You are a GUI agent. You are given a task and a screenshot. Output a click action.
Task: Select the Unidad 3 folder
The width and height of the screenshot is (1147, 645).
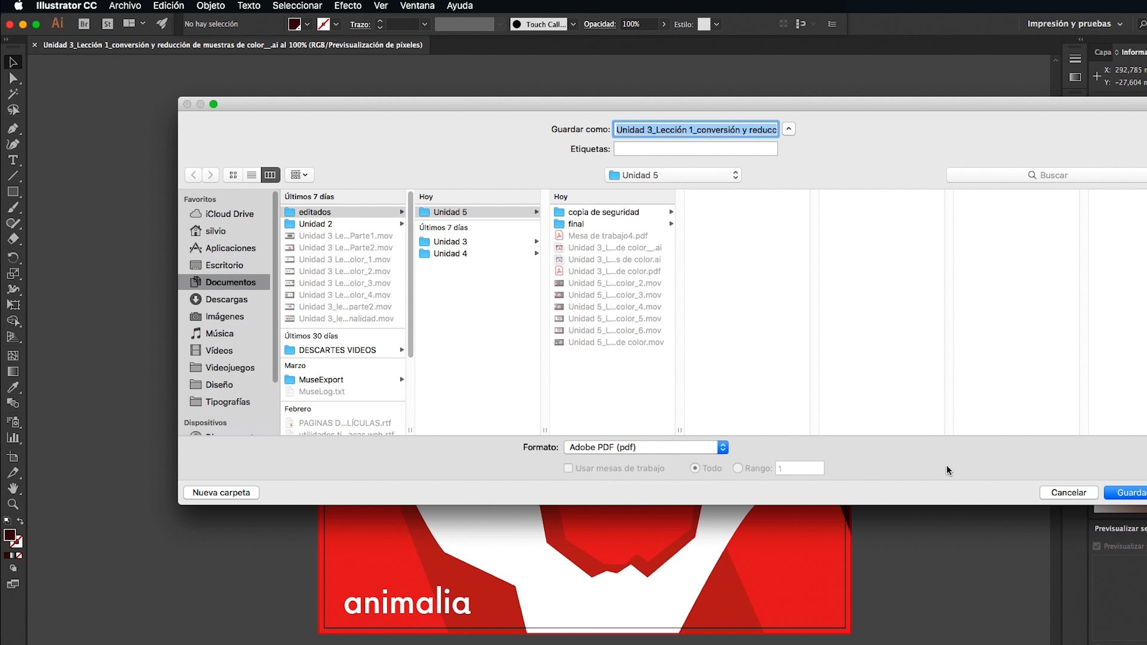click(478, 241)
